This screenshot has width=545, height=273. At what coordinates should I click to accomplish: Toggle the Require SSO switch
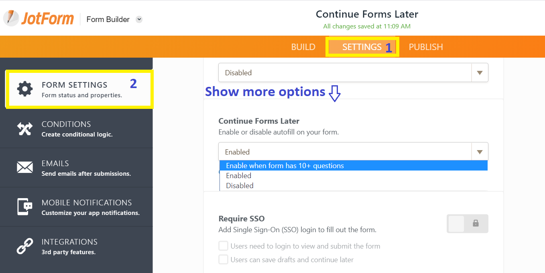point(467,223)
